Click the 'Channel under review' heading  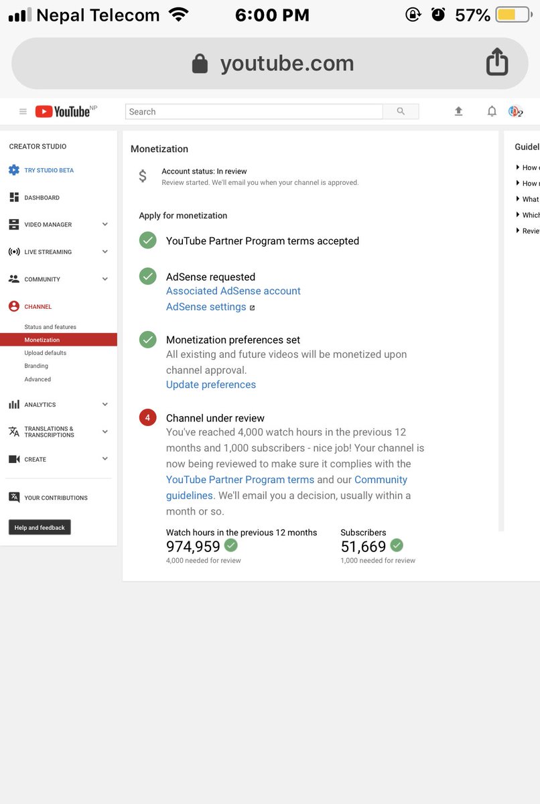coord(215,418)
